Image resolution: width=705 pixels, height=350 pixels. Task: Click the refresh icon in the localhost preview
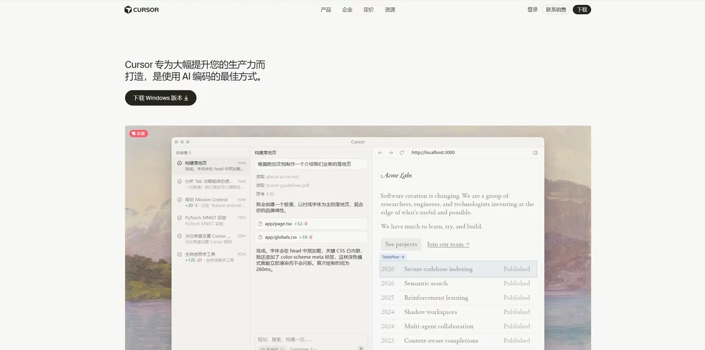(401, 152)
